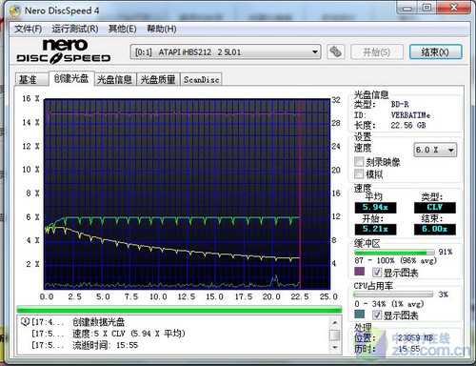Image resolution: width=476 pixels, height=366 pixels.
Task: Select the 速度:5 X CLV log entry
Action: pyautogui.click(x=129, y=334)
